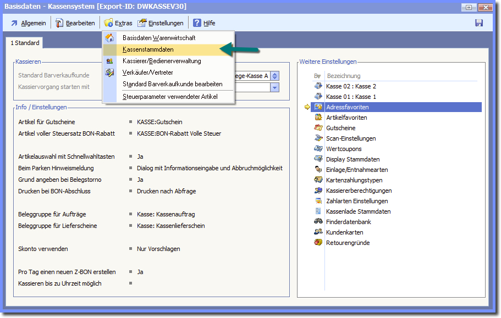Open the Einstellungen toolbar menu

pos(161,23)
